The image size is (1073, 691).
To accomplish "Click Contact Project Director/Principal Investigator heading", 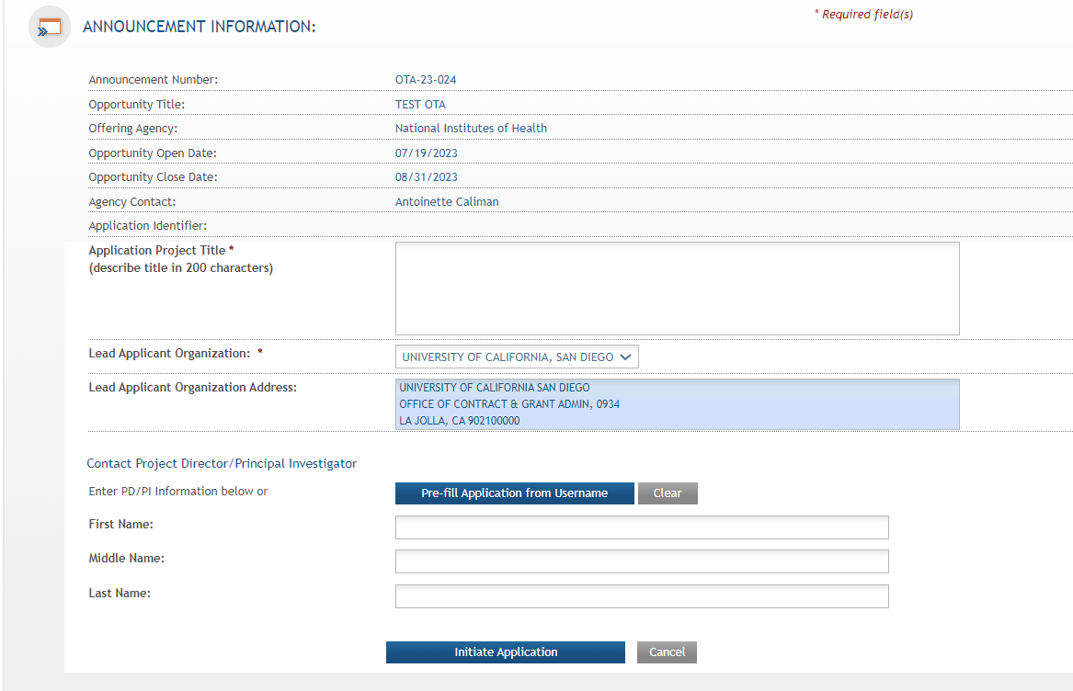I will click(x=222, y=464).
